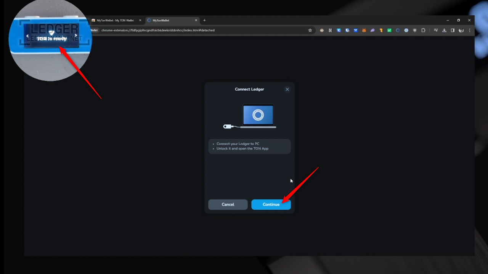Open the 1Password extension icon

406,30
